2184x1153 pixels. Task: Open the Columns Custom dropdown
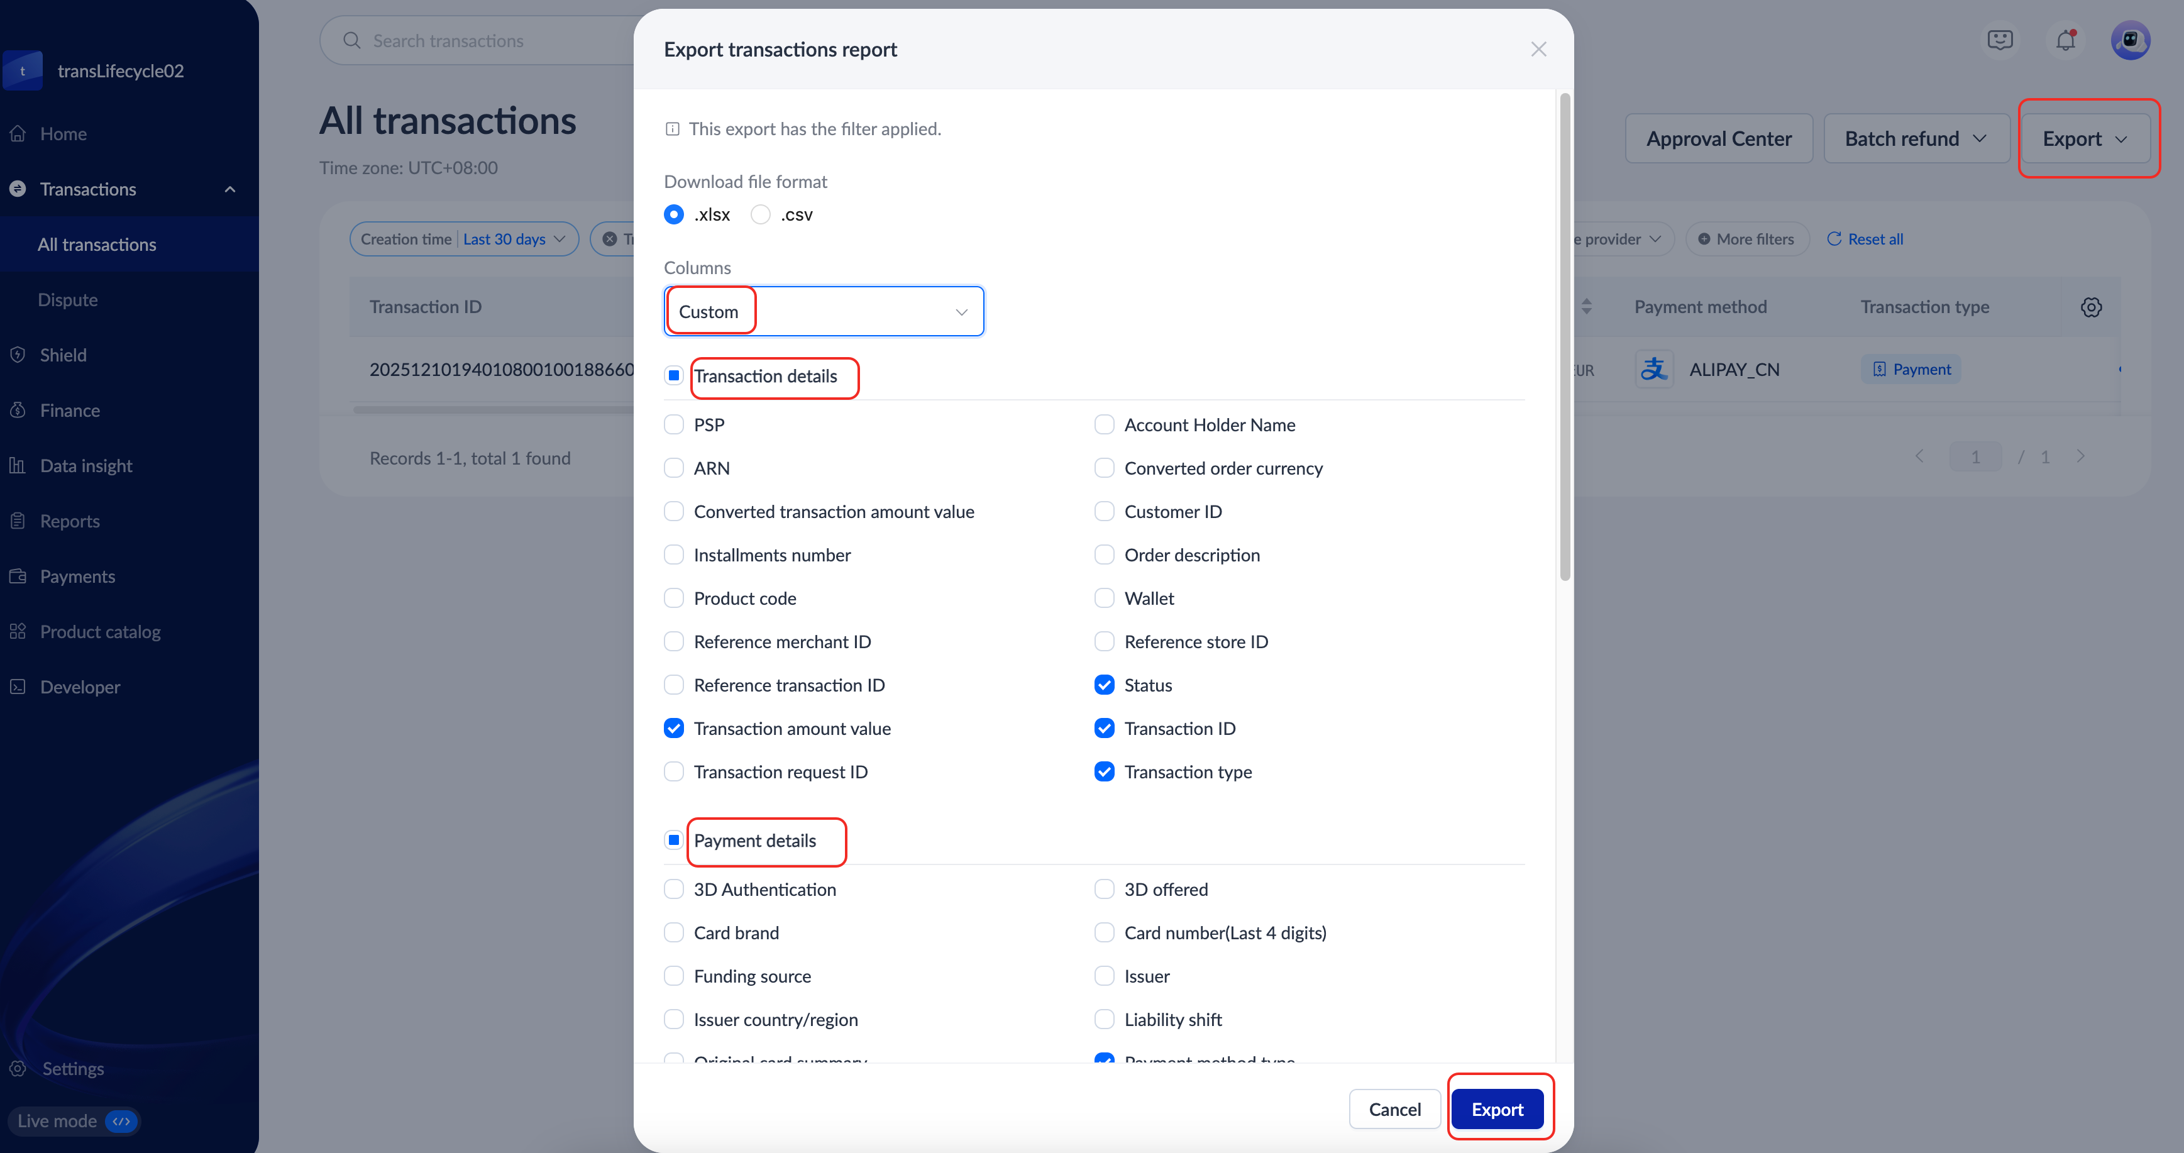coord(823,311)
